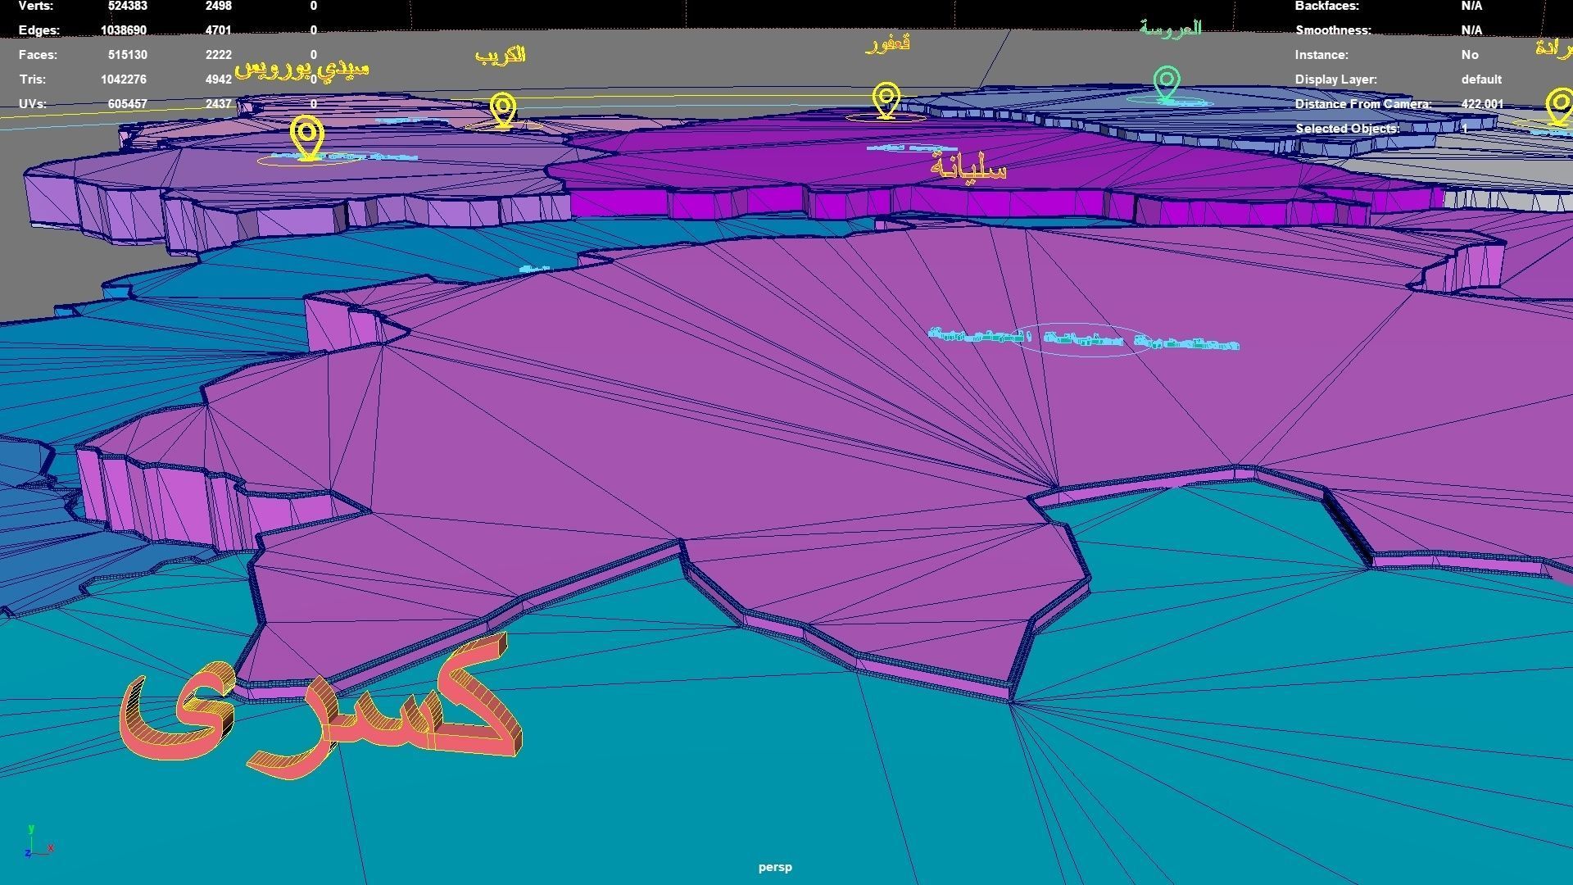Click the yellow location pin below قعفور
The height and width of the screenshot is (885, 1573).
886,99
